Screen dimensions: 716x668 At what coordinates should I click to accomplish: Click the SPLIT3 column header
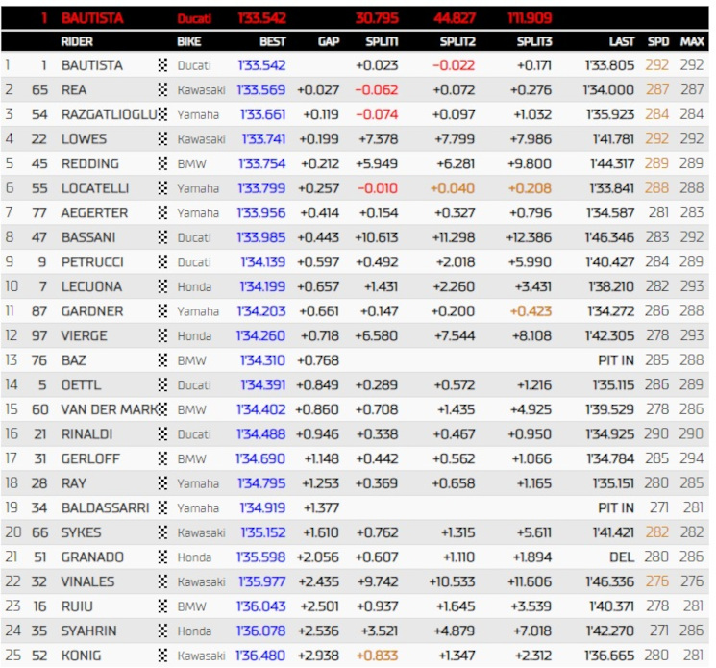534,42
